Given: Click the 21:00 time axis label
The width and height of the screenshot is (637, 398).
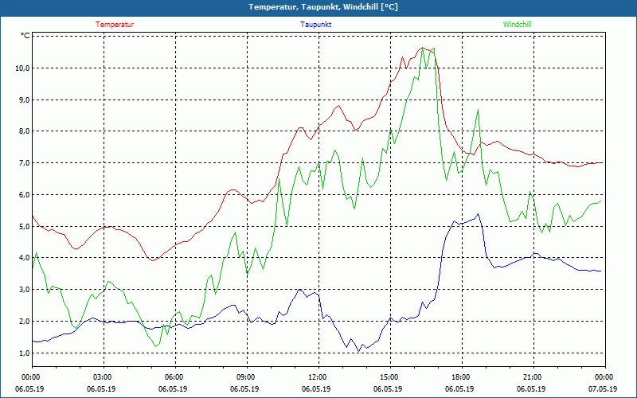Looking at the screenshot, I should (x=532, y=377).
